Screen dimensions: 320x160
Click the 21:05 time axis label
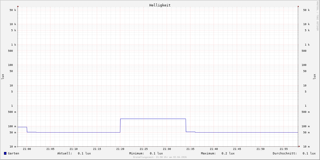coord(50,149)
